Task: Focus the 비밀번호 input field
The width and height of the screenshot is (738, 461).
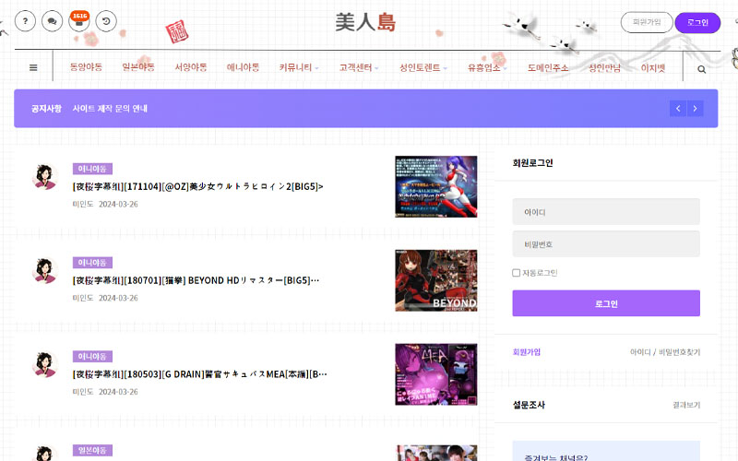Action: click(606, 243)
